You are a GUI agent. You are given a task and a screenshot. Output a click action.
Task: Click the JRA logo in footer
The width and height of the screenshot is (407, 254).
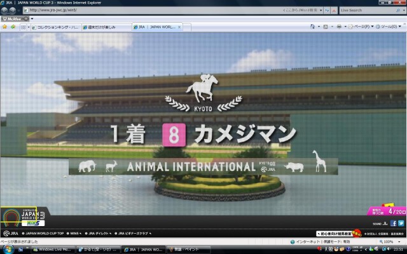click(11, 234)
